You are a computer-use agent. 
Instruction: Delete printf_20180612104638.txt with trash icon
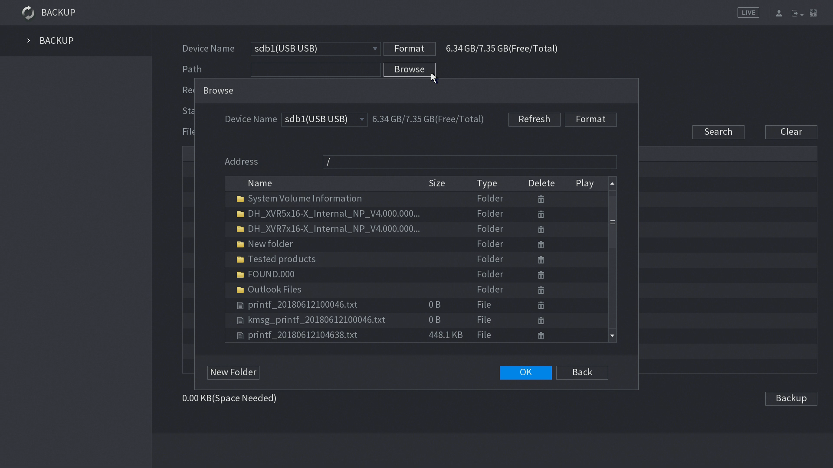click(541, 336)
